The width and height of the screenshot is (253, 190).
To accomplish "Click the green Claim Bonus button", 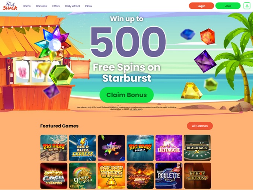I will [126, 95].
